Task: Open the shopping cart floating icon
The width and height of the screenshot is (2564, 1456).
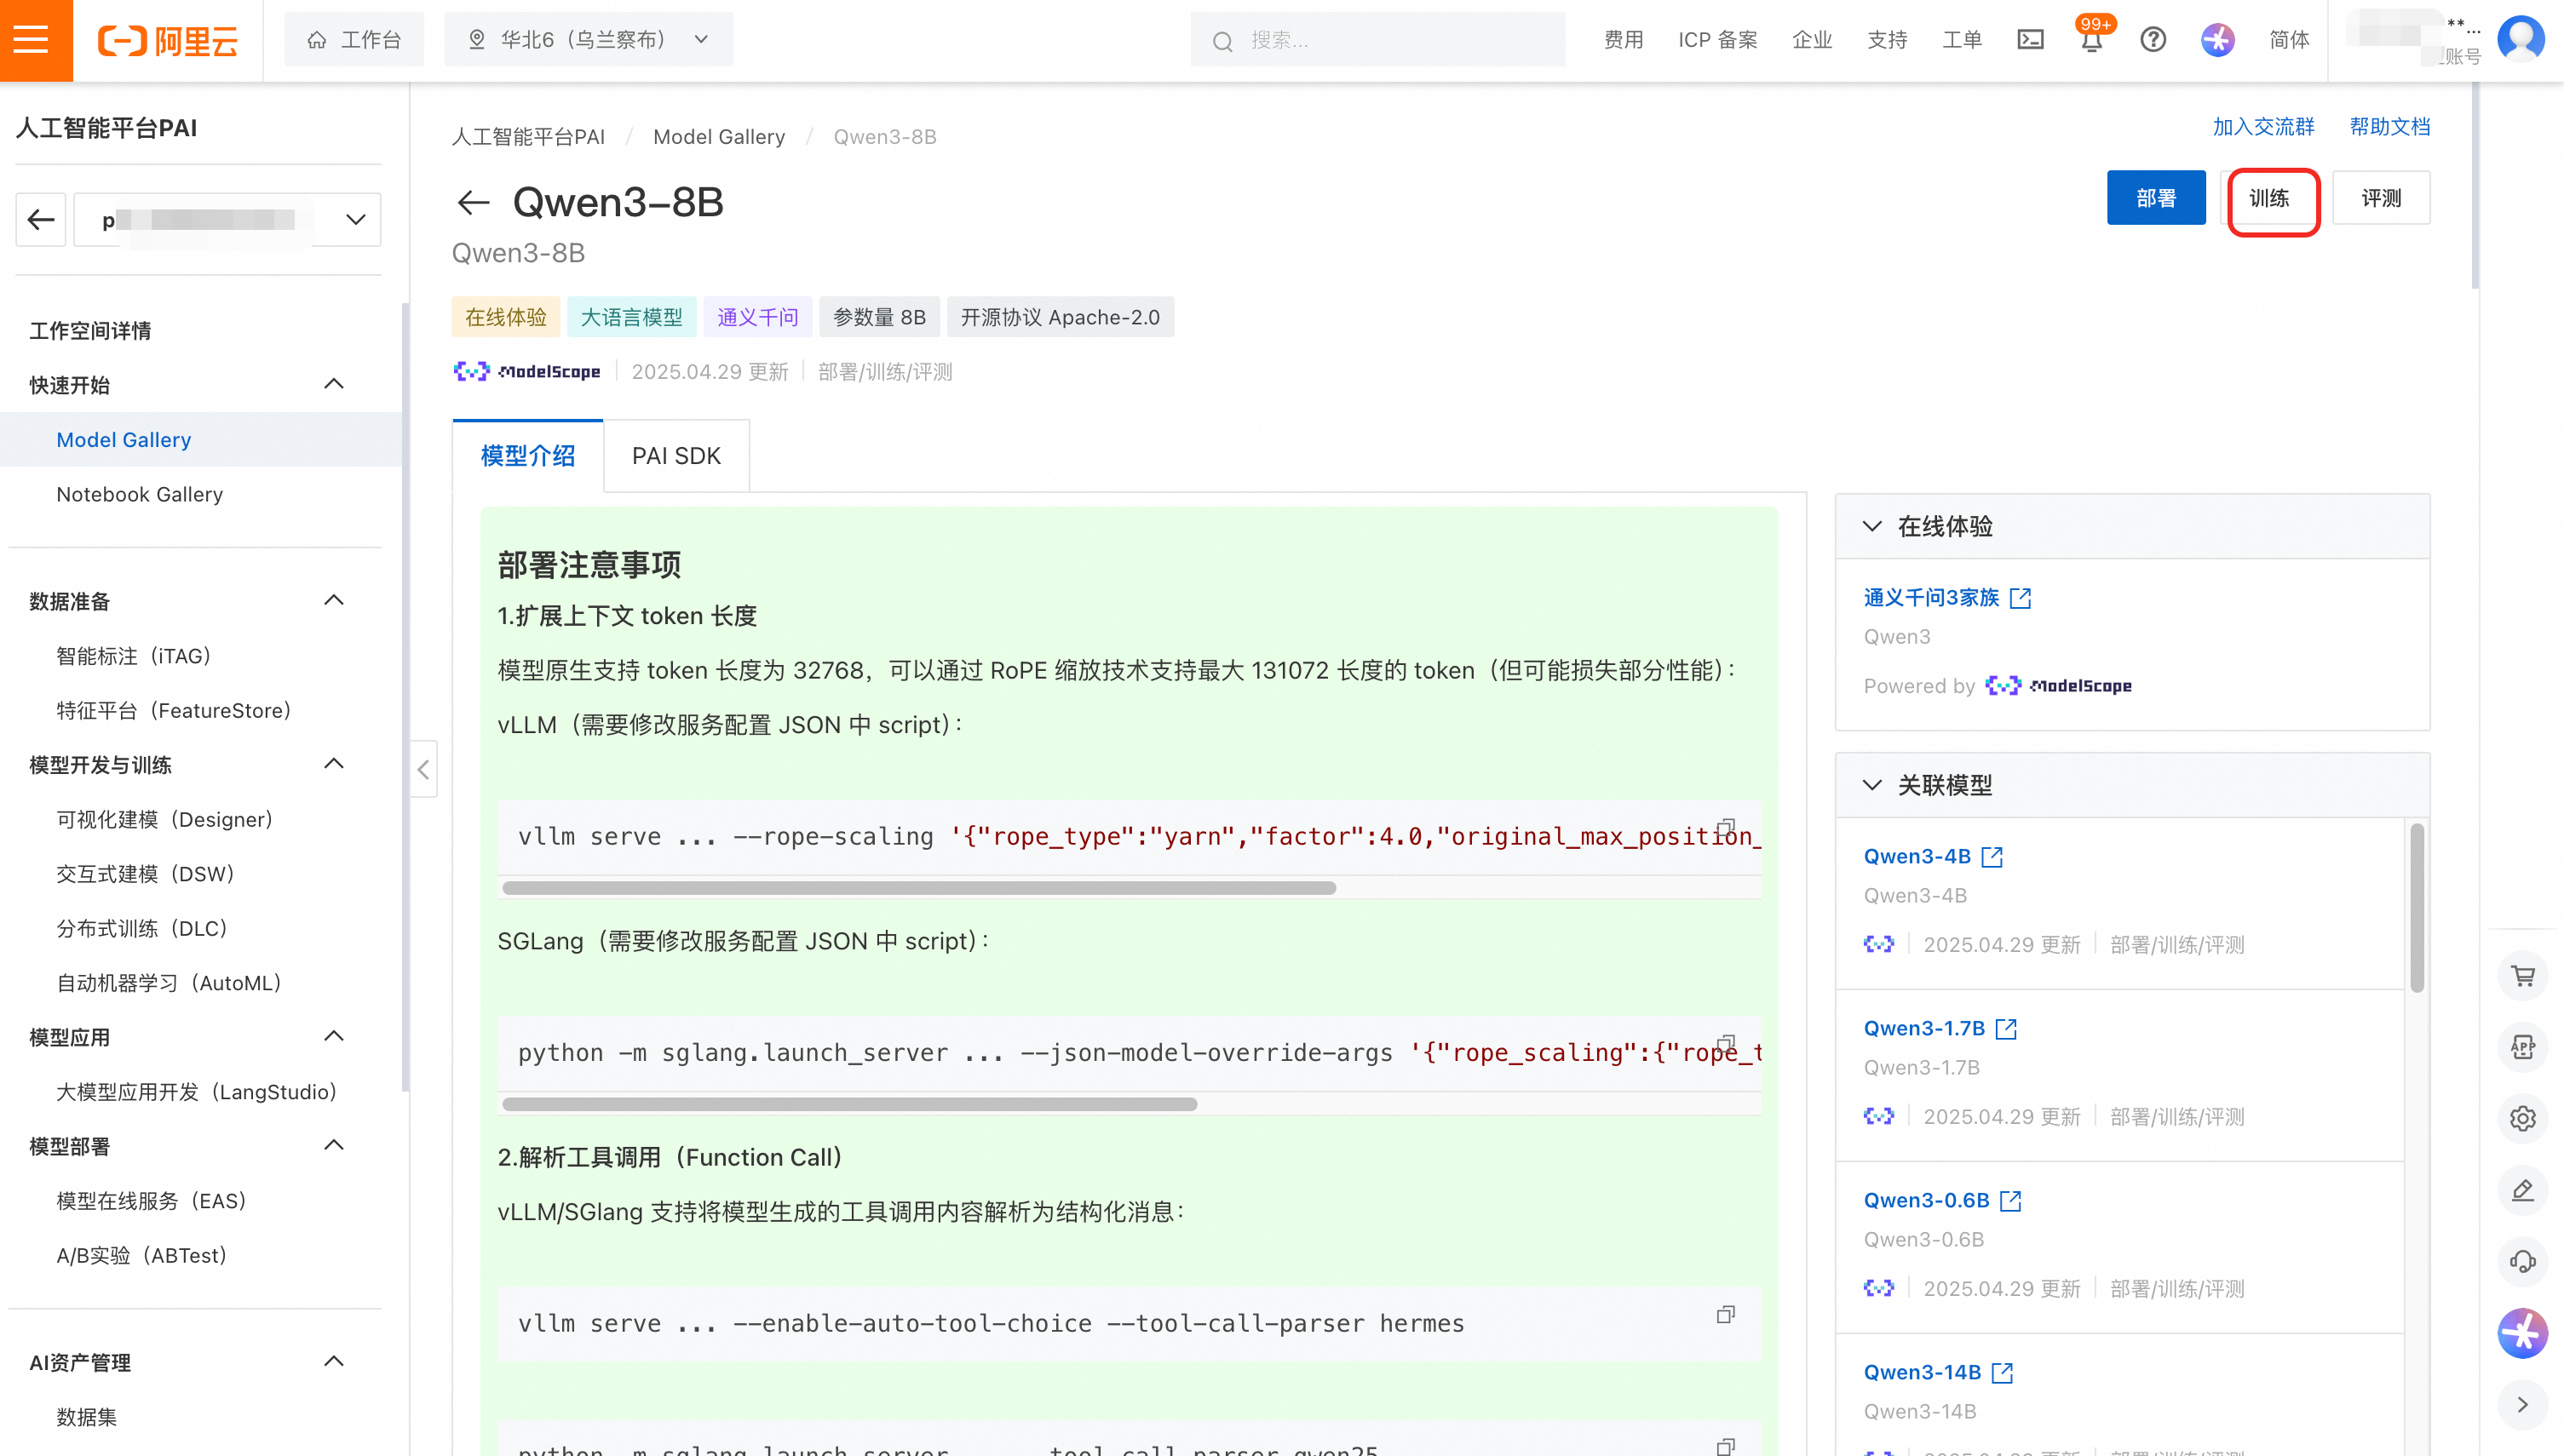Action: point(2523,976)
